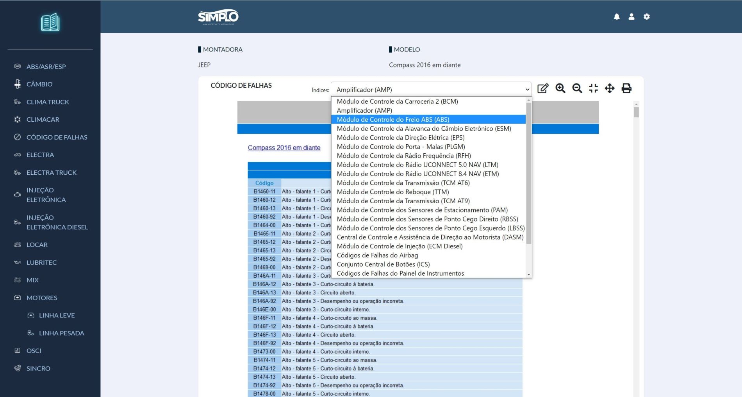This screenshot has width=742, height=397.
Task: Click the move/pan arrows icon
Action: 610,89
